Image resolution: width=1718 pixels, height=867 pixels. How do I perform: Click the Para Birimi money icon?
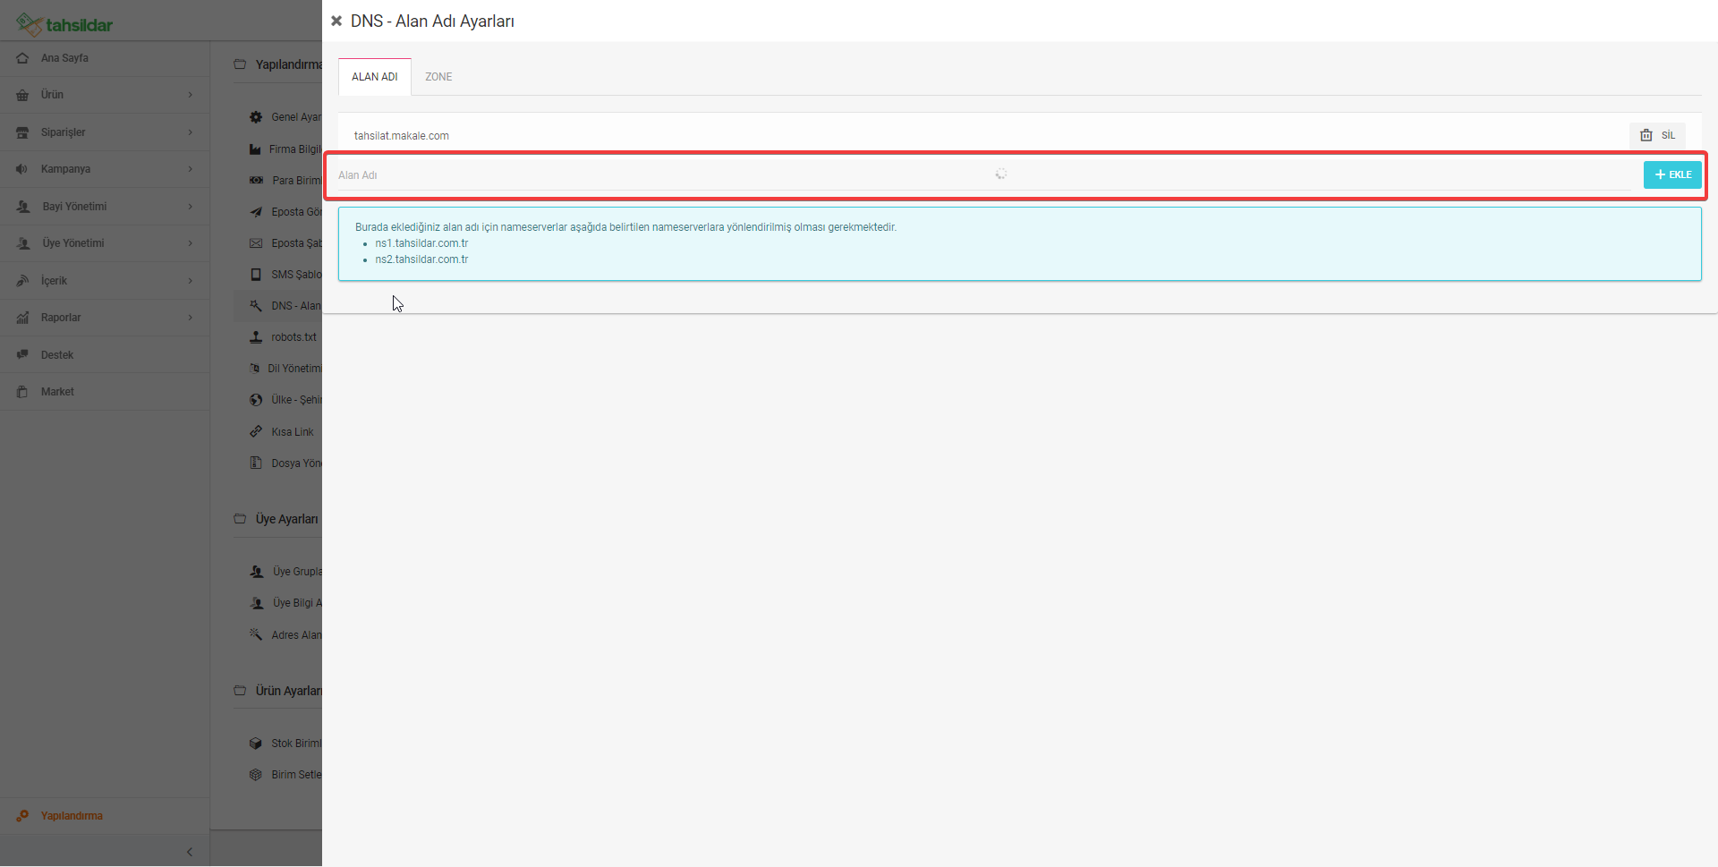pos(256,181)
